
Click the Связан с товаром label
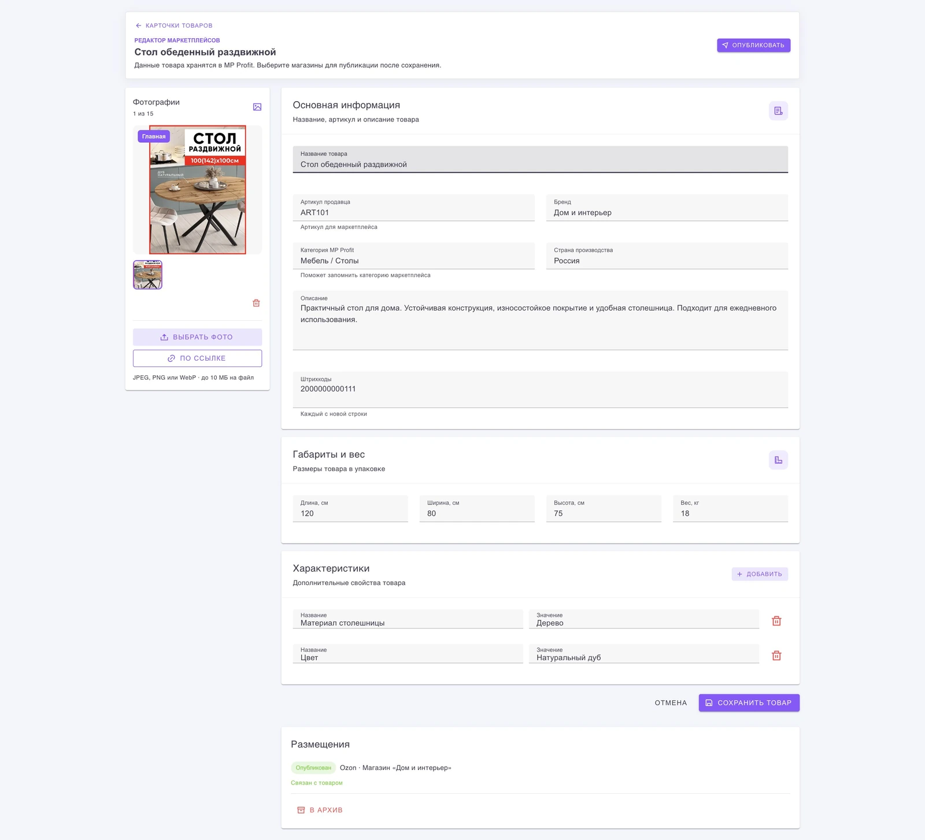tap(317, 783)
